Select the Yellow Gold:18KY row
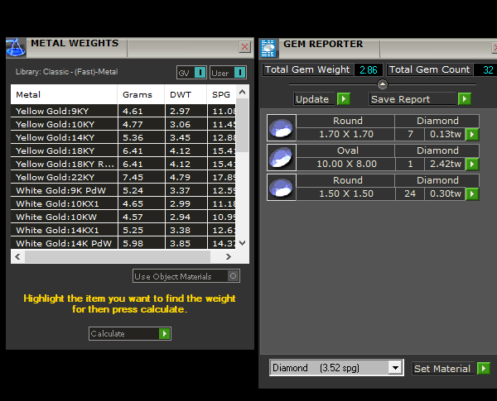Image resolution: width=497 pixels, height=401 pixels. [x=65, y=150]
